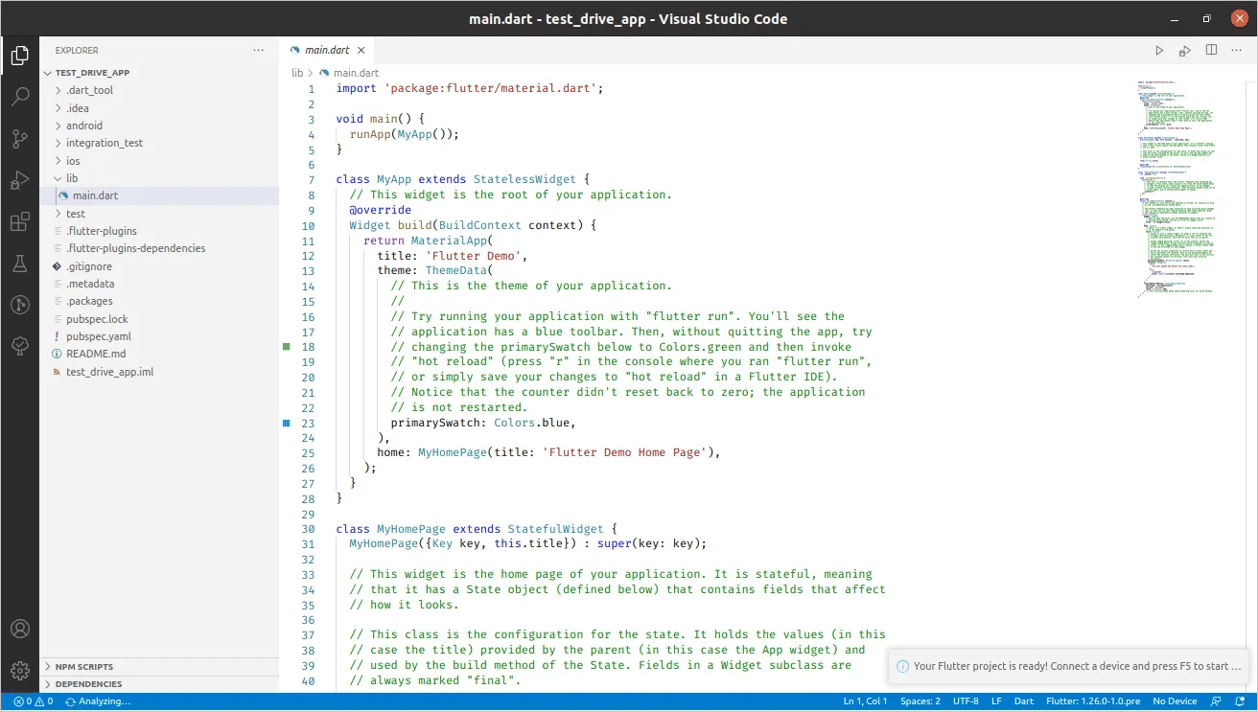This screenshot has width=1258, height=712.
Task: Click the 'class MyApp extends StatelessWidget' line
Action: pyautogui.click(x=462, y=179)
